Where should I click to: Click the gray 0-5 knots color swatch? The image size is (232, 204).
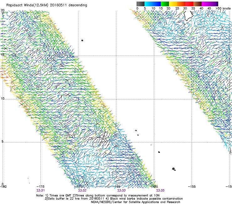[140, 4]
